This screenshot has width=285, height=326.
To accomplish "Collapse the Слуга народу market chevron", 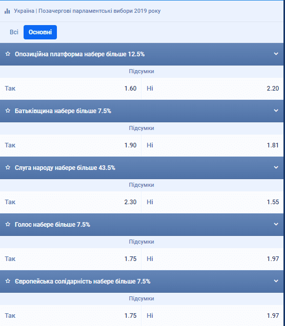I will click(276, 167).
